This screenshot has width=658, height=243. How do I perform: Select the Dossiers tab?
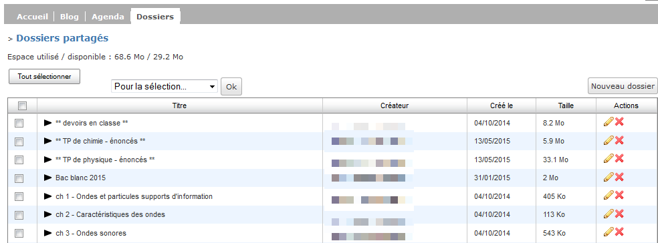point(155,17)
